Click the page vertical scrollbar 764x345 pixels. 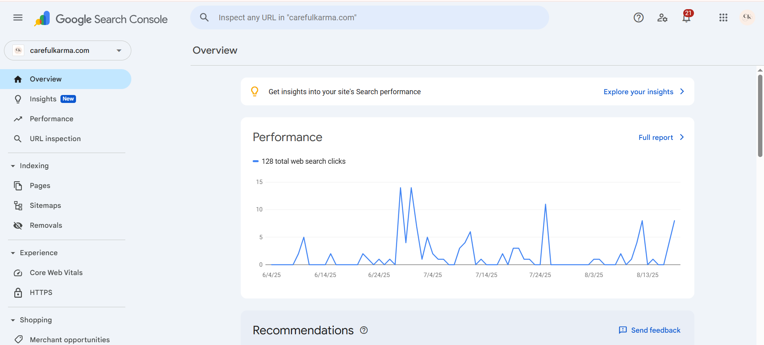click(x=760, y=115)
